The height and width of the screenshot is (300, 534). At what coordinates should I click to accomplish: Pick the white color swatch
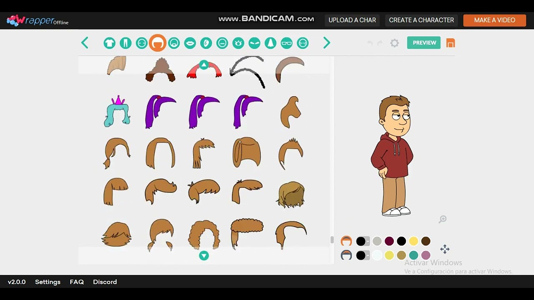pyautogui.click(x=377, y=255)
